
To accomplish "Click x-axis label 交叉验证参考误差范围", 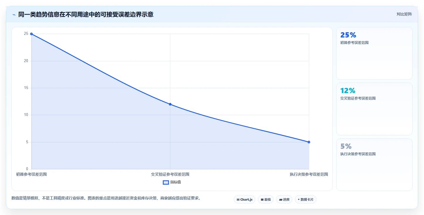I will [170, 174].
